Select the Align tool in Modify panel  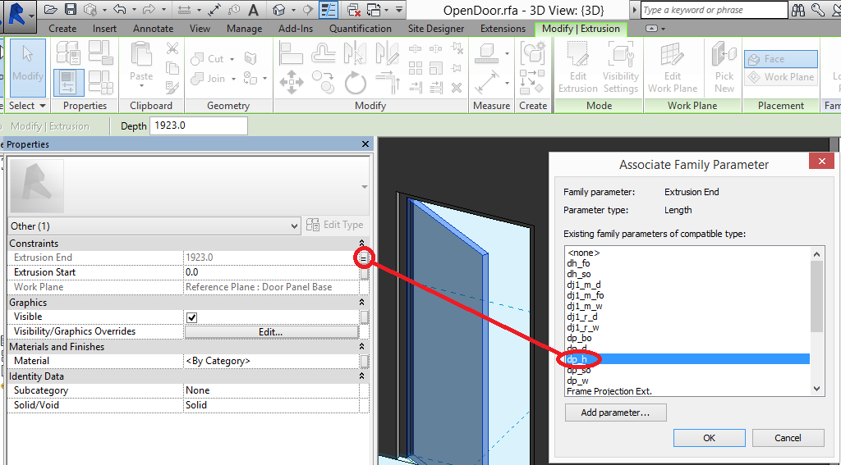point(292,52)
